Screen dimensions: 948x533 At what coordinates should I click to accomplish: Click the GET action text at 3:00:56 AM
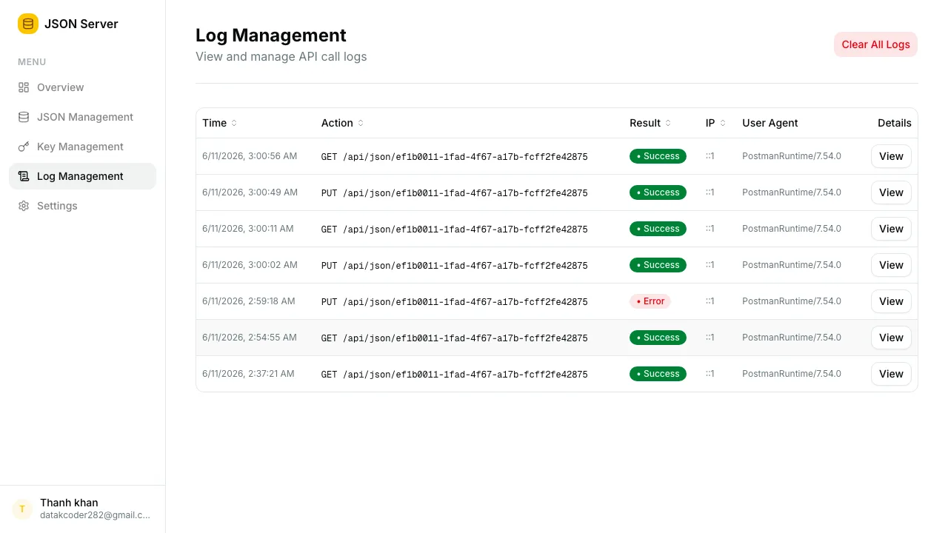pos(454,157)
